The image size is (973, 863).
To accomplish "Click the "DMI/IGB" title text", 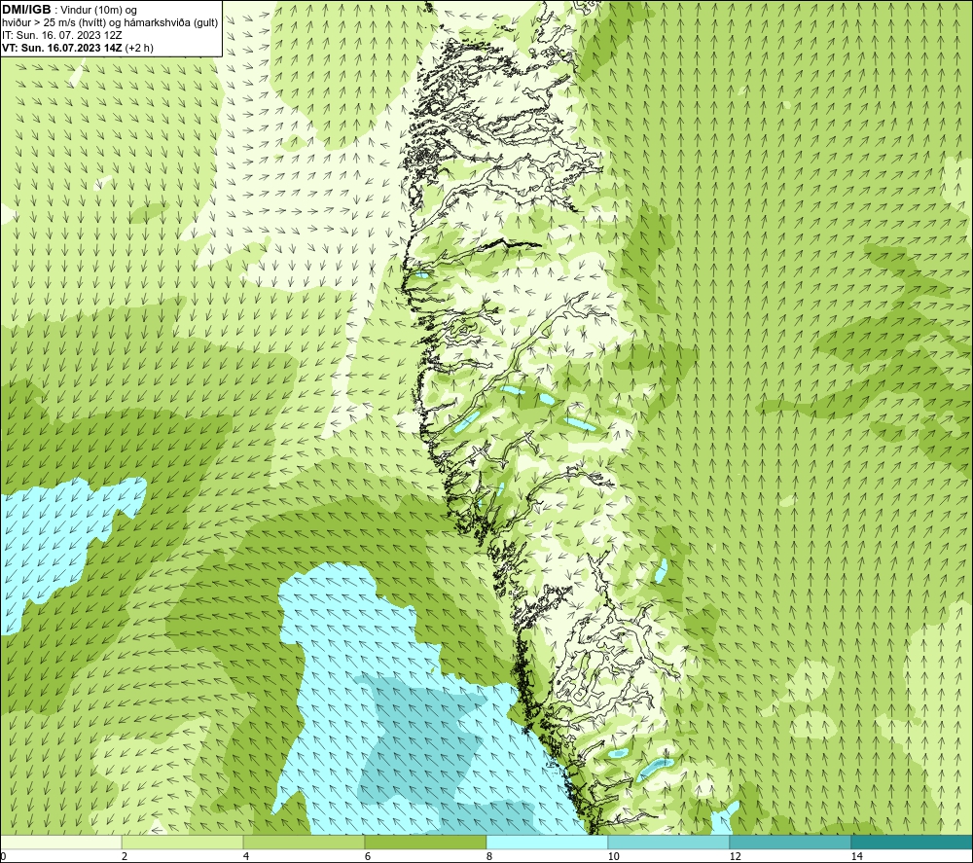I will click(x=26, y=10).
